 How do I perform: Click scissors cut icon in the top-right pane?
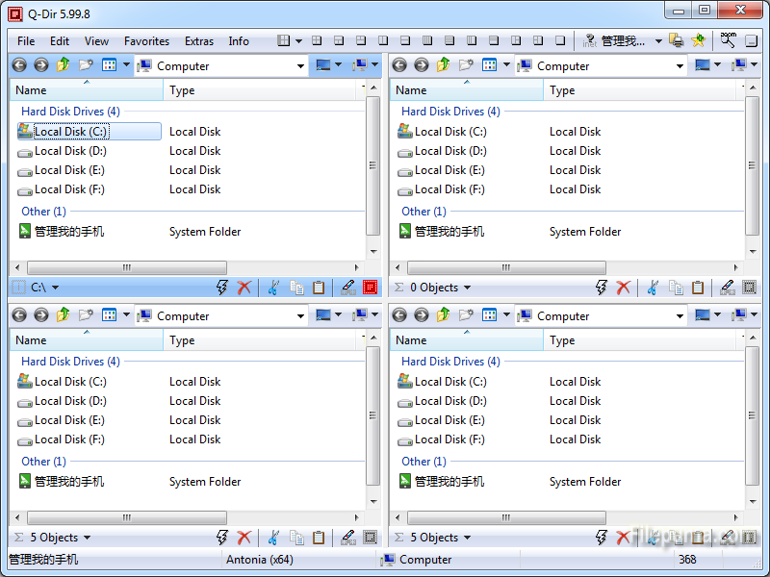point(654,288)
